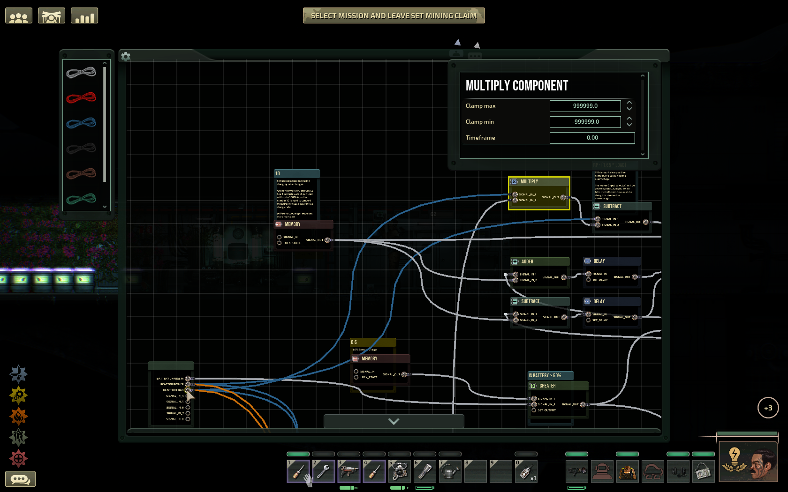Click the signal_in_8 pin on the input panel

pyautogui.click(x=188, y=419)
